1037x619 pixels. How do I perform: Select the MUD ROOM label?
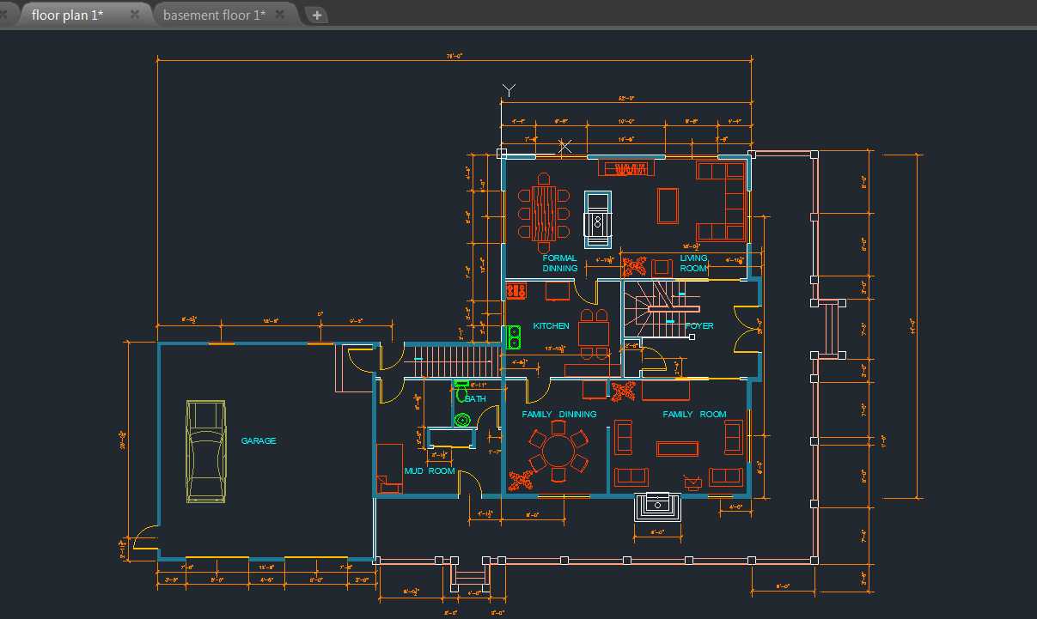tap(430, 470)
